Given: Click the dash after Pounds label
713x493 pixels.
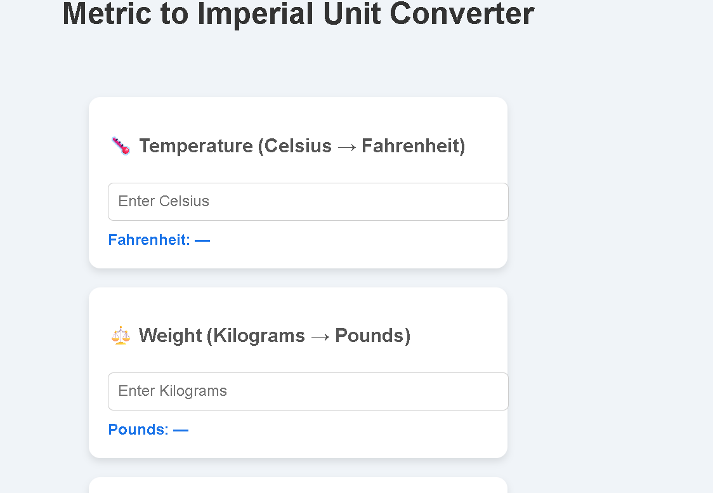Looking at the screenshot, I should [181, 430].
